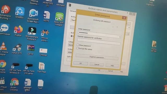This screenshot has height=94, width=167.
Task: Click OK in Archive name and parameters window
Action: point(99,70)
